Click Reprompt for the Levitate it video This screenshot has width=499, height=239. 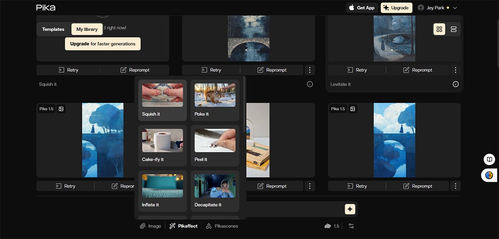click(418, 70)
